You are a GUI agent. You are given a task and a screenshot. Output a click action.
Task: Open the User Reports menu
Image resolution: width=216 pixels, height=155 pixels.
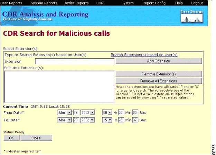click(x=11, y=3)
